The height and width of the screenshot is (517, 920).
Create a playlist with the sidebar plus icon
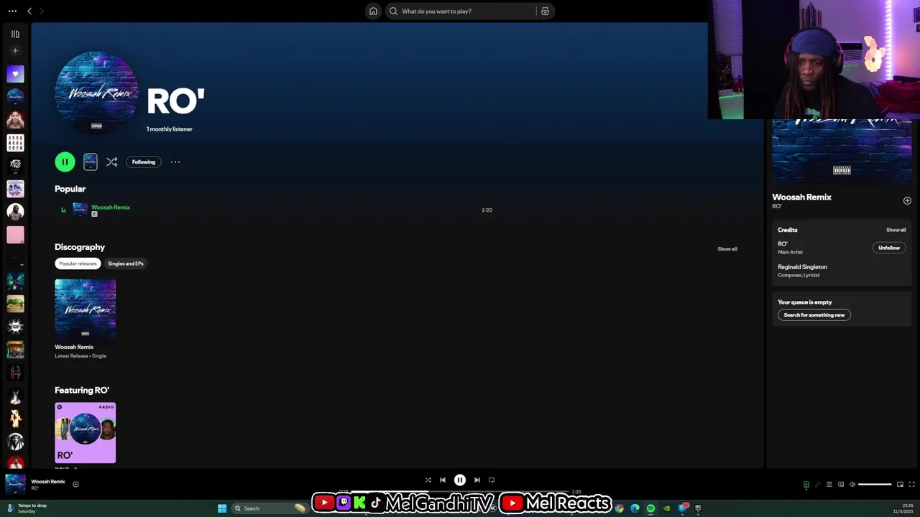(x=15, y=50)
